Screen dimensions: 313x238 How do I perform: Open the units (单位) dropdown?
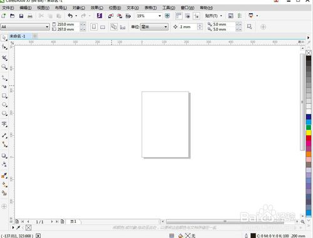[x=165, y=27]
